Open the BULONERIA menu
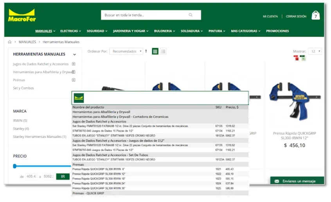Image resolution: width=331 pixels, height=202 pixels. (164, 31)
